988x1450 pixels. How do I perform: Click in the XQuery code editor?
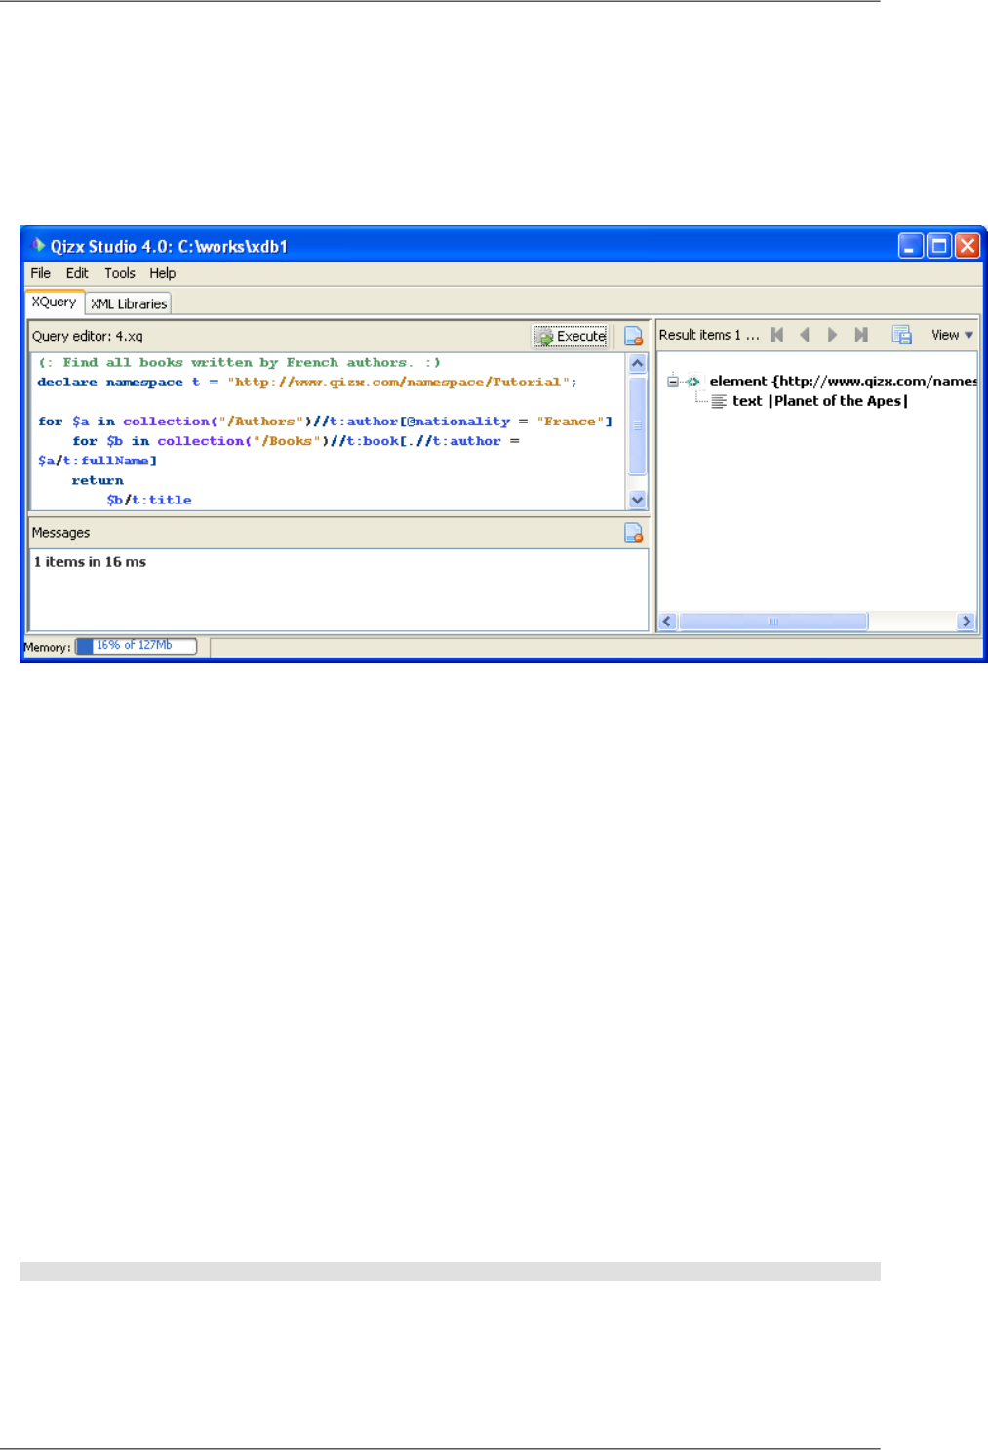[x=328, y=431]
